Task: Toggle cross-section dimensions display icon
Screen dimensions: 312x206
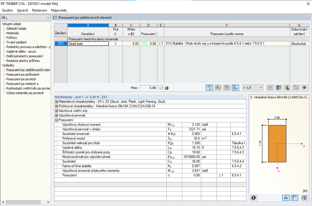Action: click(286, 198)
